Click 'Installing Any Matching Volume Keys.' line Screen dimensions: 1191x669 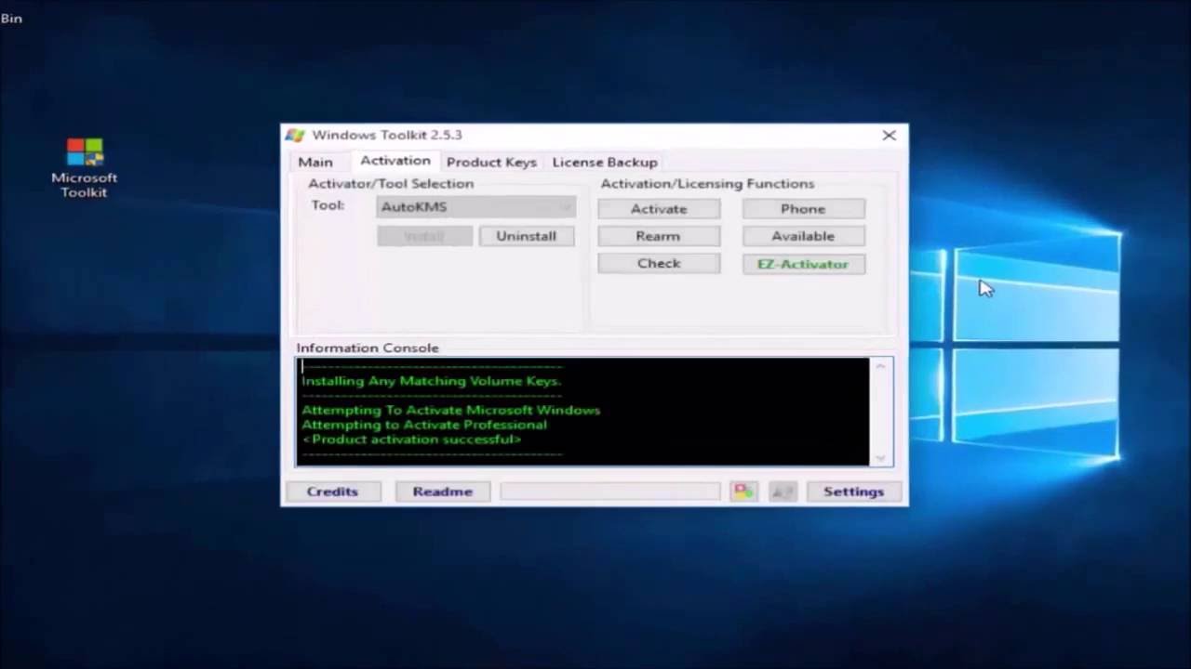(432, 381)
